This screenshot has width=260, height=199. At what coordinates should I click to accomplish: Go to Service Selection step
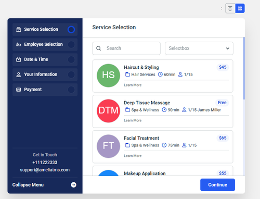(45, 30)
